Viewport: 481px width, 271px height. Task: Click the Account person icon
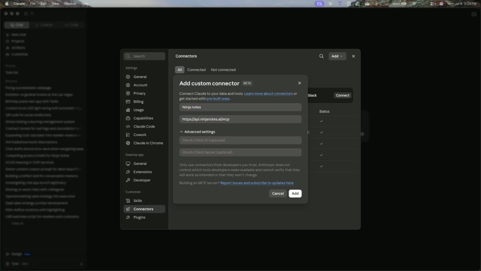coord(128,85)
